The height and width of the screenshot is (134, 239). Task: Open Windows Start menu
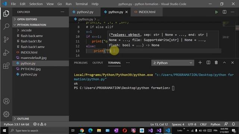pos(4,131)
